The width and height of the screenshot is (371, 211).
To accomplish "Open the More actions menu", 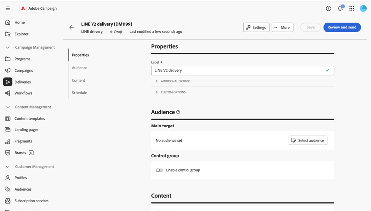I will click(282, 27).
